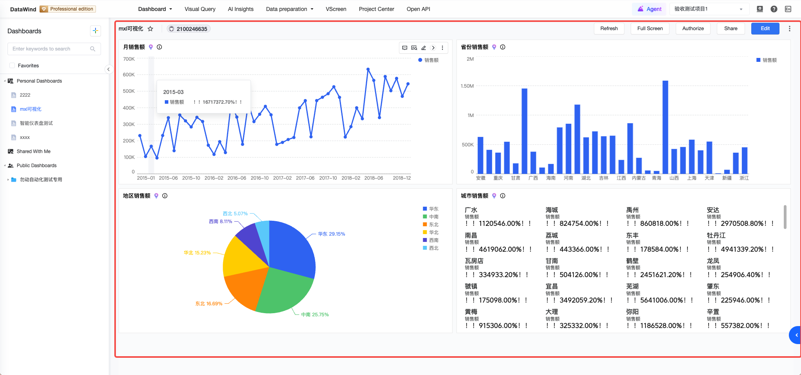Open the three-dot menu of 月销售额 chart
This screenshot has width=801, height=375.
(x=442, y=48)
